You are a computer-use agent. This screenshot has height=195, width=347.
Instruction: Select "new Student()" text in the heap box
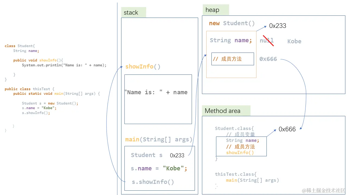232,23
